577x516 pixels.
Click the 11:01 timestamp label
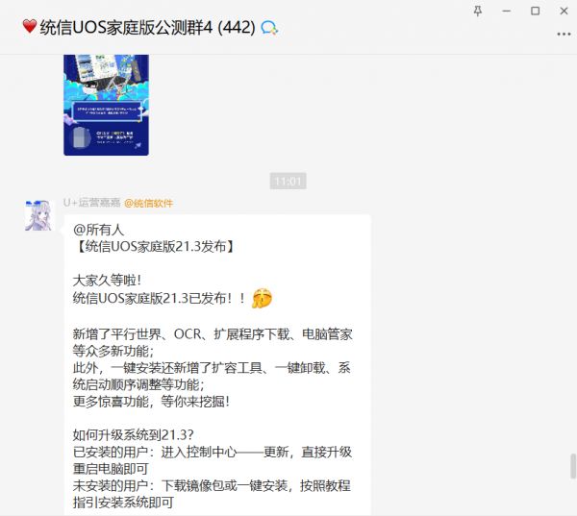pos(288,181)
